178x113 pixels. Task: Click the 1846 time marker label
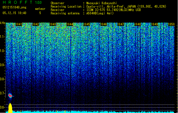click(104, 24)
